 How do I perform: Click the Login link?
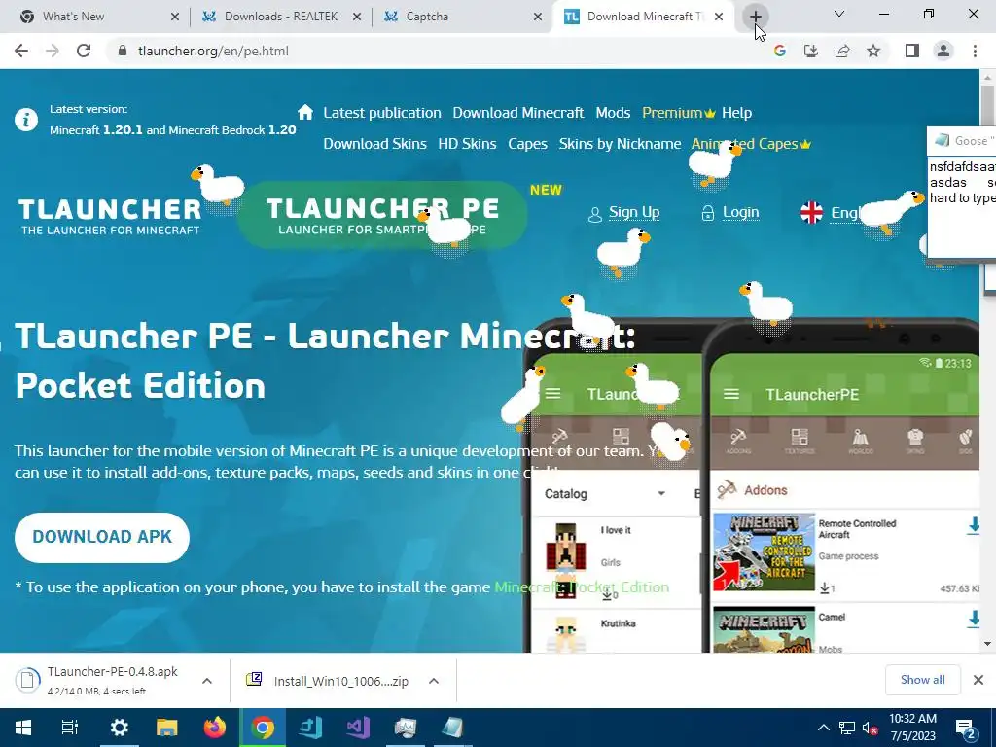(x=740, y=212)
